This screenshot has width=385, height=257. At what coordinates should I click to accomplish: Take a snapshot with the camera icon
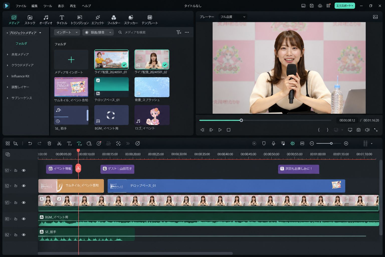pyautogui.click(x=359, y=130)
